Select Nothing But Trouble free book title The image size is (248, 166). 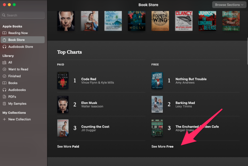191,79
